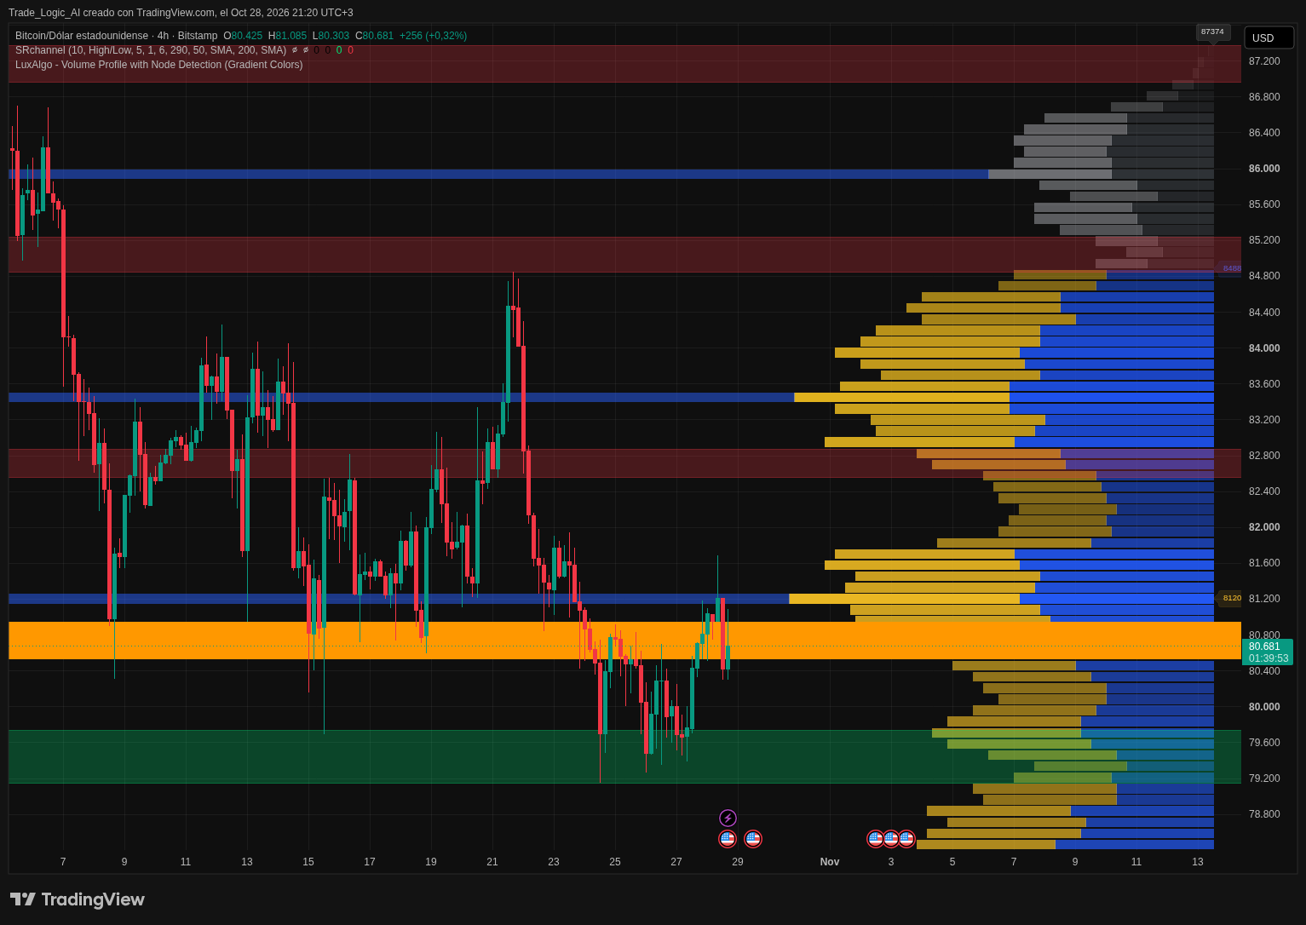Click the 78.800 price scale label
Screen dimensions: 1306x925
pos(1264,814)
